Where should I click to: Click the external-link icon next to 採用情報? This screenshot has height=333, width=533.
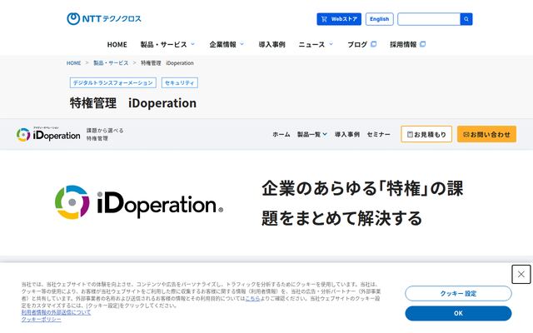point(422,44)
